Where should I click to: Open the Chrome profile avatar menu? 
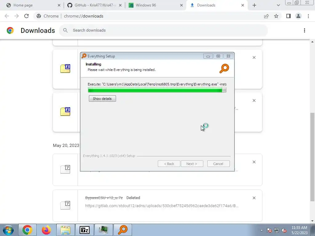click(298, 16)
